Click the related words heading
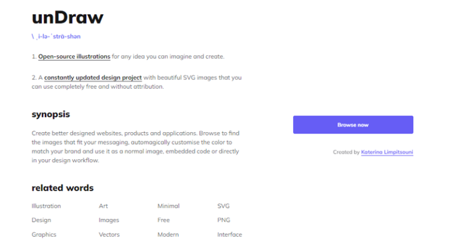472x249 pixels. click(63, 188)
